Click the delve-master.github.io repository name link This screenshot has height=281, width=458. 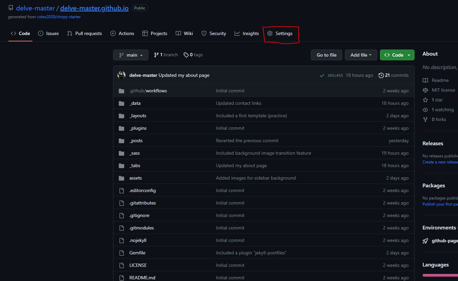coord(94,8)
